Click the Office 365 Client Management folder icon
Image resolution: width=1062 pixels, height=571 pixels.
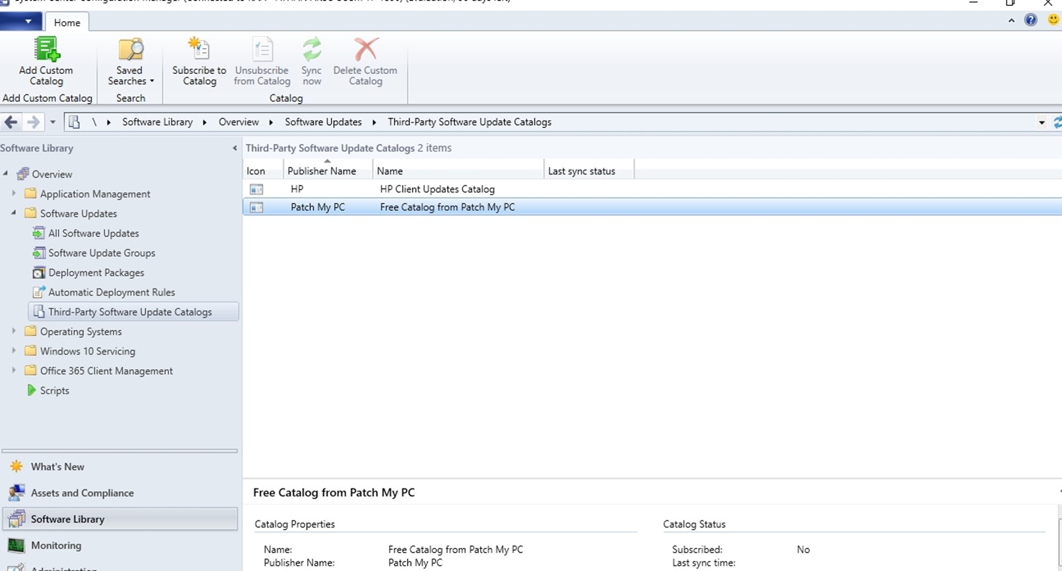tap(30, 370)
